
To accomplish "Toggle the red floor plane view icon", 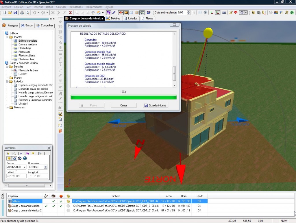I will (x=121, y=13).
